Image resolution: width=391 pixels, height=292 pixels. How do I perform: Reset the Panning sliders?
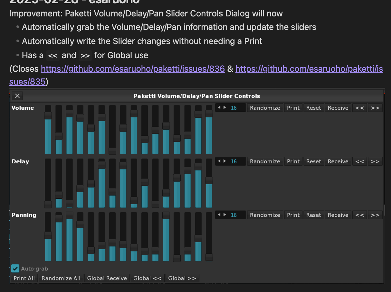314,215
